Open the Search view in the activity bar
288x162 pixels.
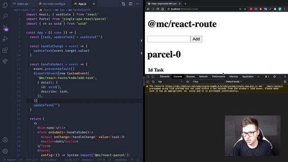[5, 16]
